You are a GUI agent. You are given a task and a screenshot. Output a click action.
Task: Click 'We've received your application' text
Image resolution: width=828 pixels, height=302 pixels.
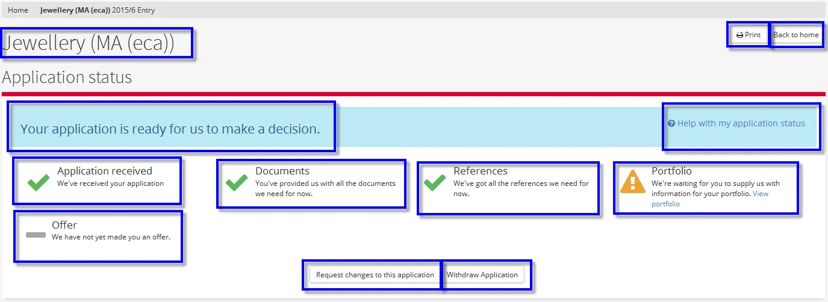tap(111, 183)
